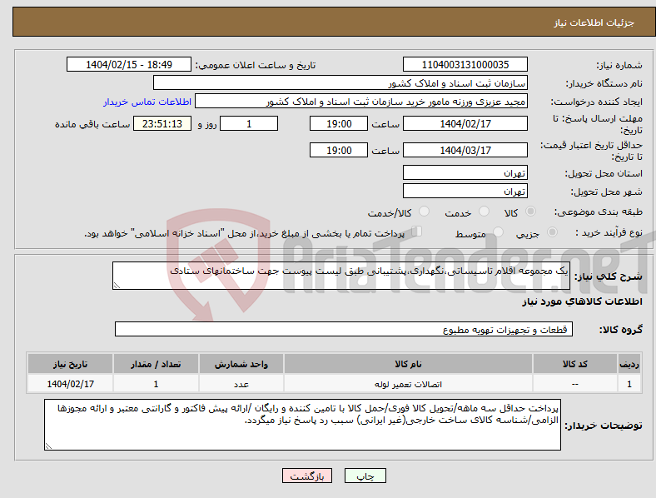Click the کد کالا column header
656x498 pixels.
point(575,364)
